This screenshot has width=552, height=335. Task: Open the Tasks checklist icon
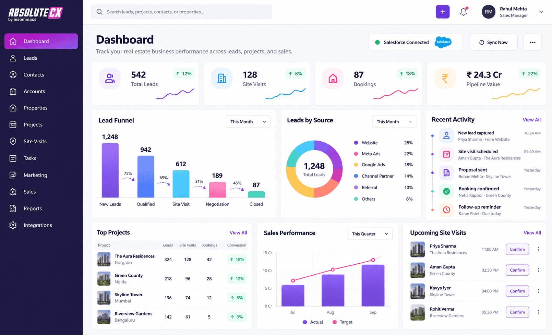13,158
